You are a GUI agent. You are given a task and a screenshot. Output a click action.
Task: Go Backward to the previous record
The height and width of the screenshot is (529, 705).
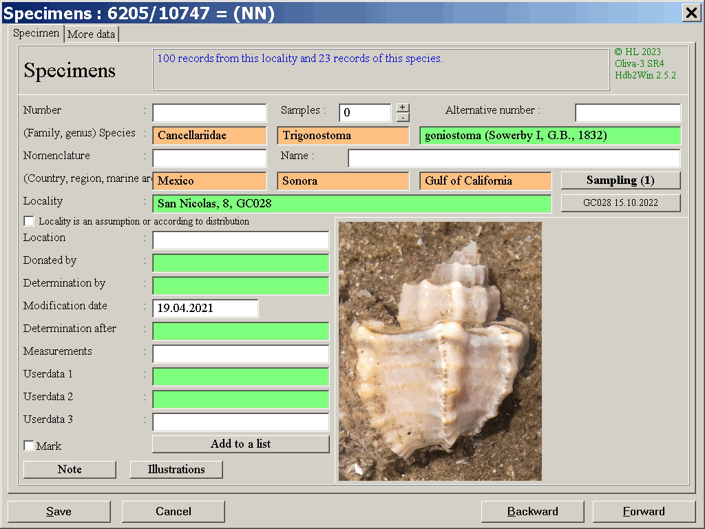pyautogui.click(x=532, y=511)
